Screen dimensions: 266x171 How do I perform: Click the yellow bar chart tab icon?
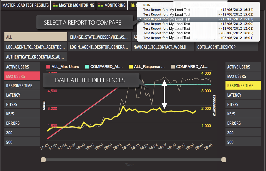coord(132,5)
